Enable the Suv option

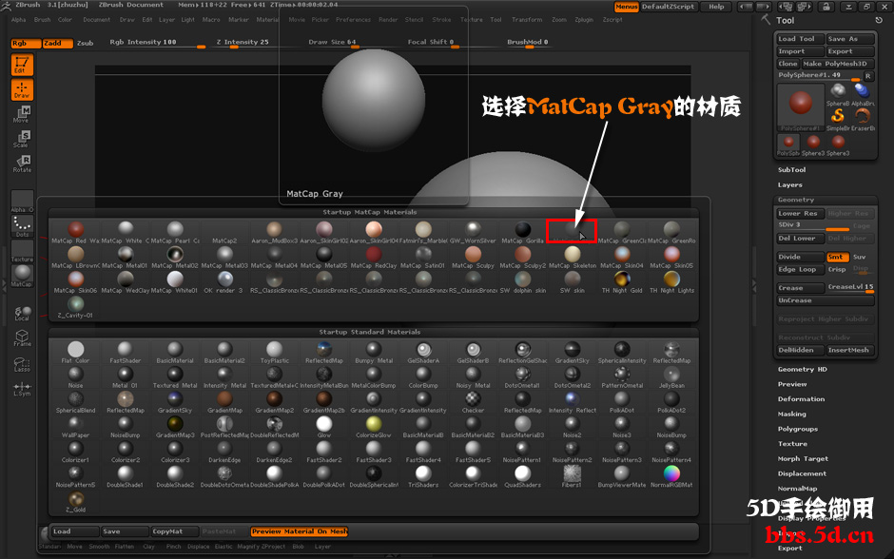(859, 257)
